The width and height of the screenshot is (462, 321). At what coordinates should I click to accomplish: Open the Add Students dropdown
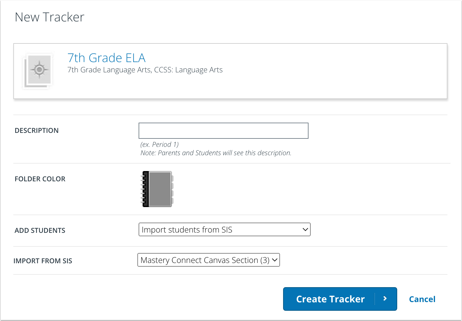coord(224,230)
